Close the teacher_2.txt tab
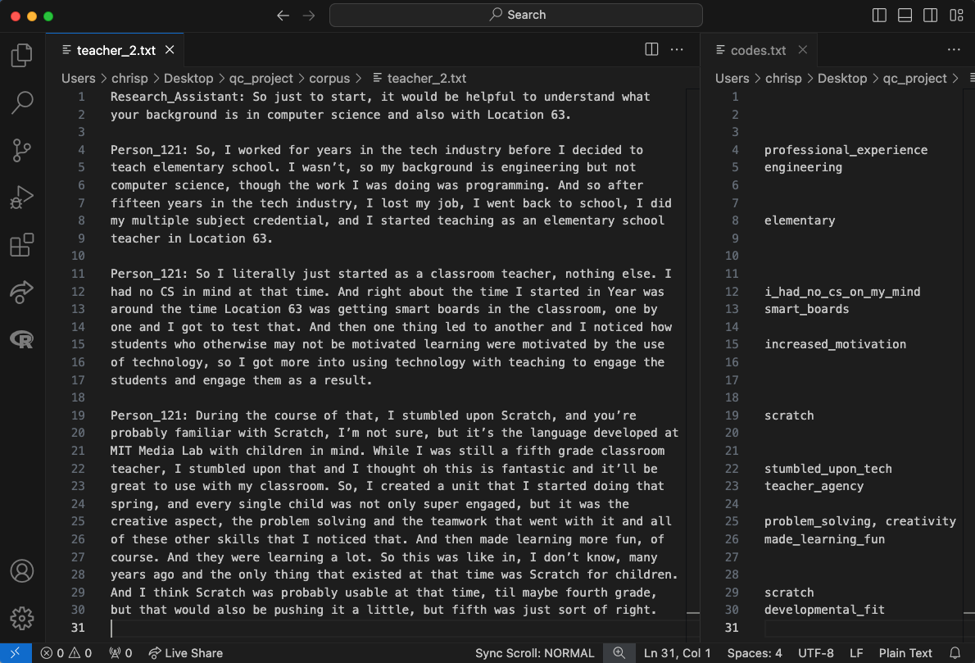This screenshot has width=975, height=663. (170, 50)
